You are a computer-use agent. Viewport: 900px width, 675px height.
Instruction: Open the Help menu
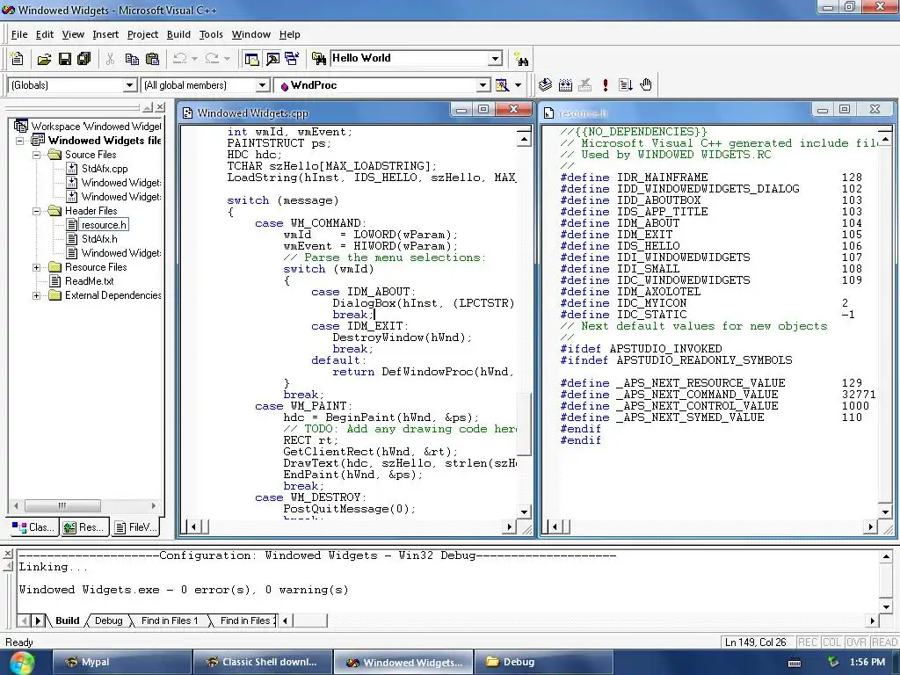click(290, 34)
